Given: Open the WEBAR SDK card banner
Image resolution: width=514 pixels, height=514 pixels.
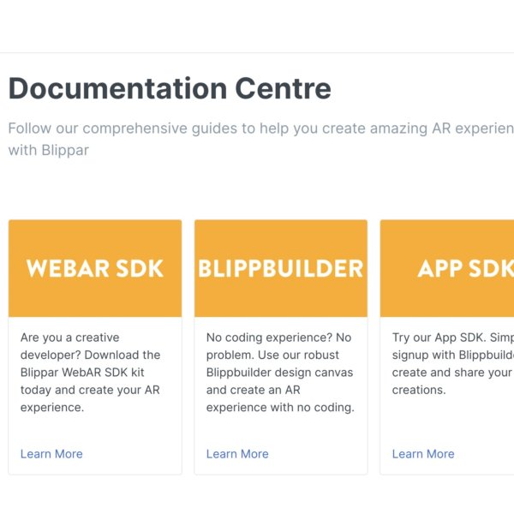Looking at the screenshot, I should pyautogui.click(x=95, y=268).
